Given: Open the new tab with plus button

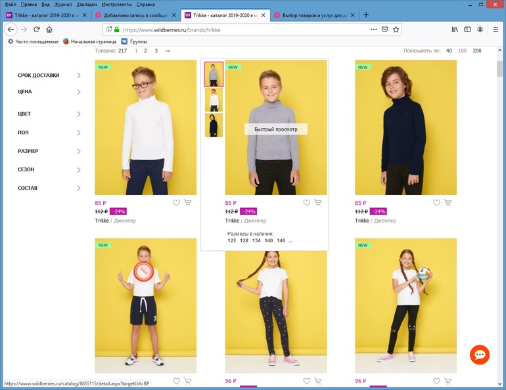Looking at the screenshot, I should click(366, 15).
